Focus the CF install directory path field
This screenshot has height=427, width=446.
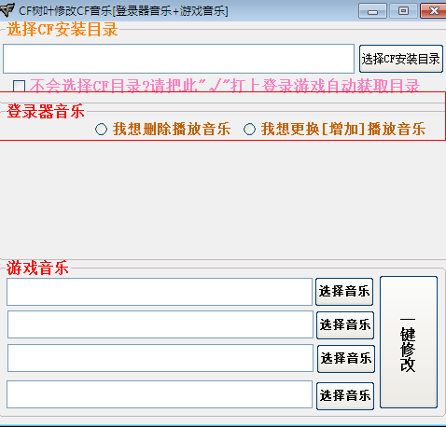(x=178, y=59)
